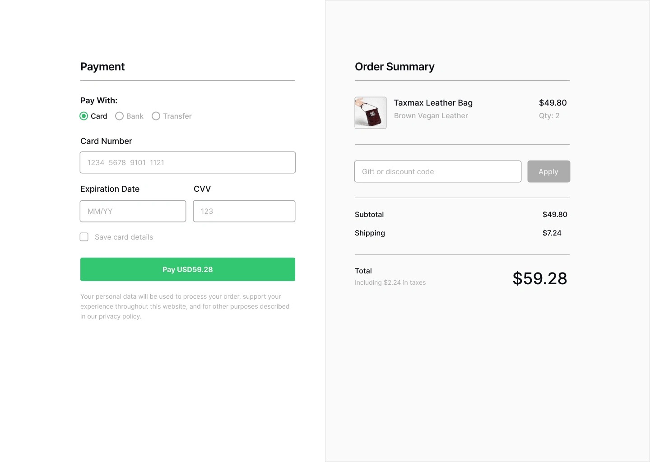Viewport: 650px width, 462px height.
Task: Click the privacy policy disclaimer text
Action: tap(185, 306)
